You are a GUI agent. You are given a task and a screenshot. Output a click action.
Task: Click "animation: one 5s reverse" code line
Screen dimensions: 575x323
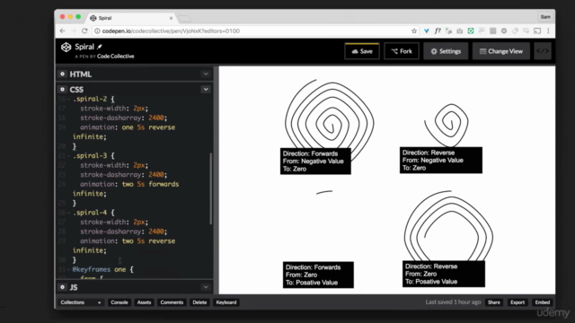click(128, 127)
